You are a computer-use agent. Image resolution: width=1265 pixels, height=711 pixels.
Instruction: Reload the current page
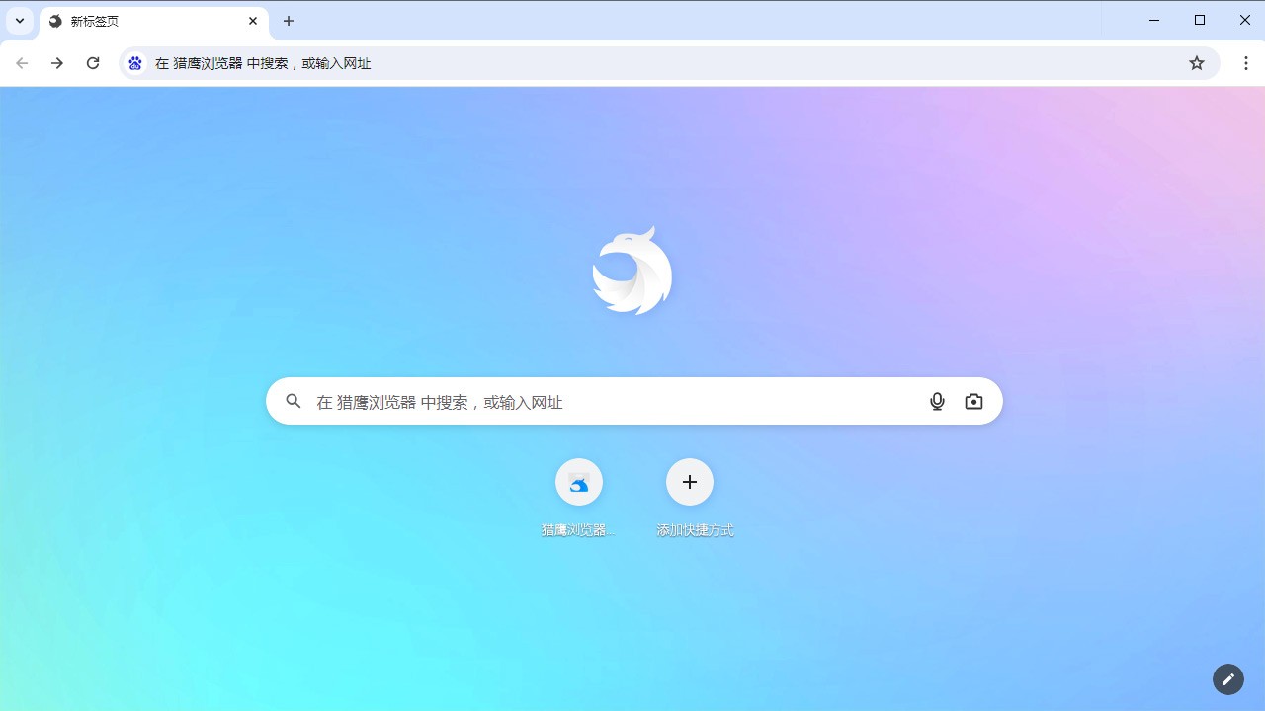(93, 62)
